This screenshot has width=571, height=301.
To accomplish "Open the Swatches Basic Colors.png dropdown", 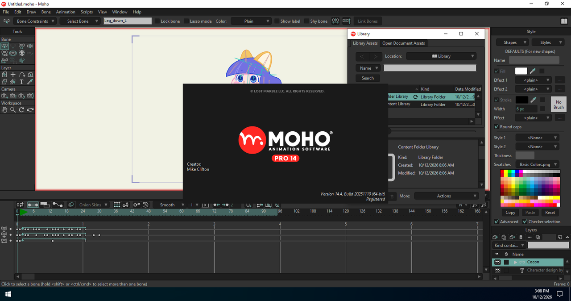I will [x=538, y=164].
